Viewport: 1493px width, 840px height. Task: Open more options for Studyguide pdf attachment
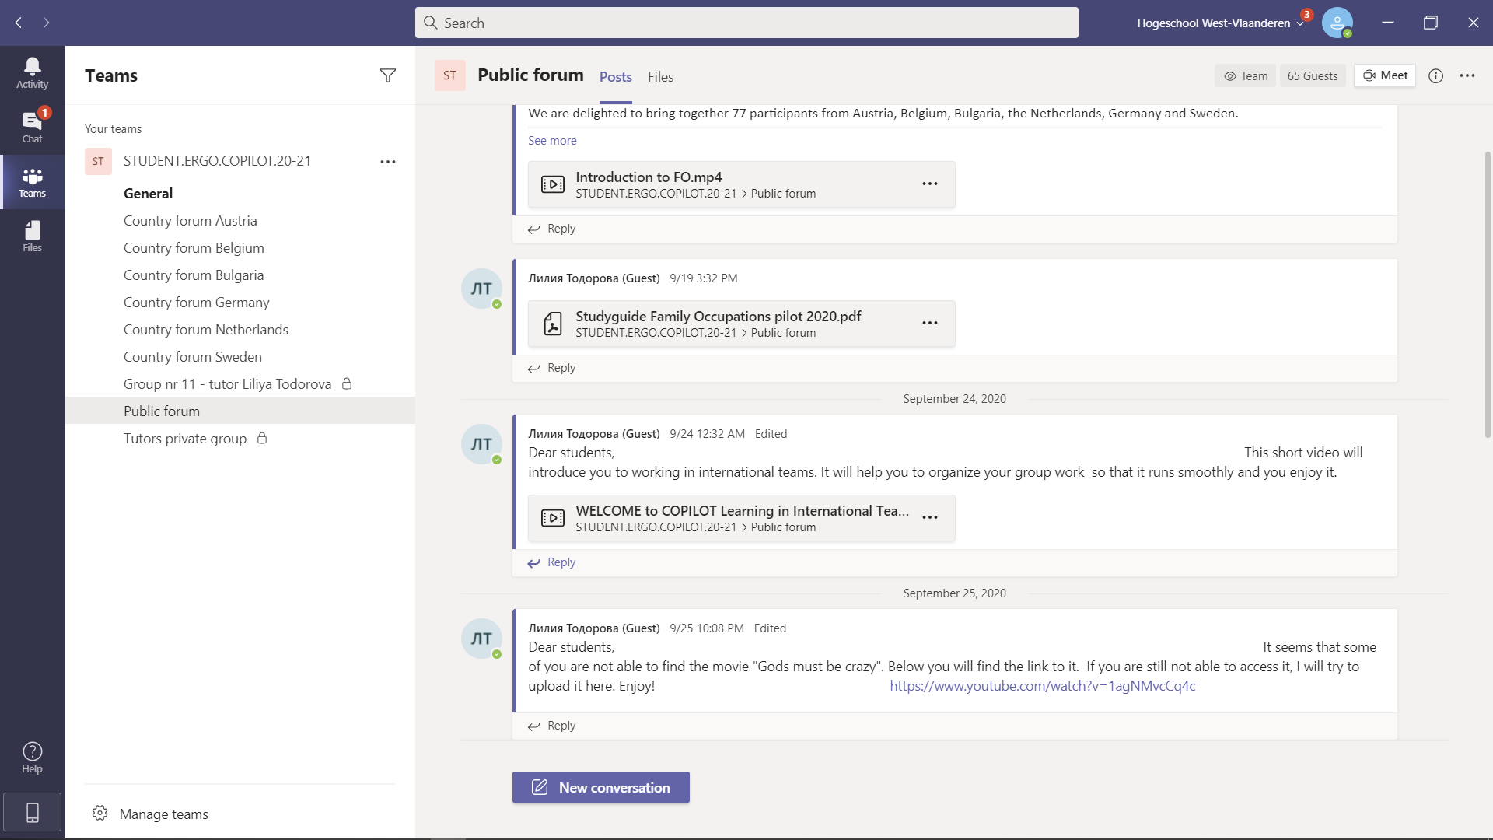coord(929,323)
